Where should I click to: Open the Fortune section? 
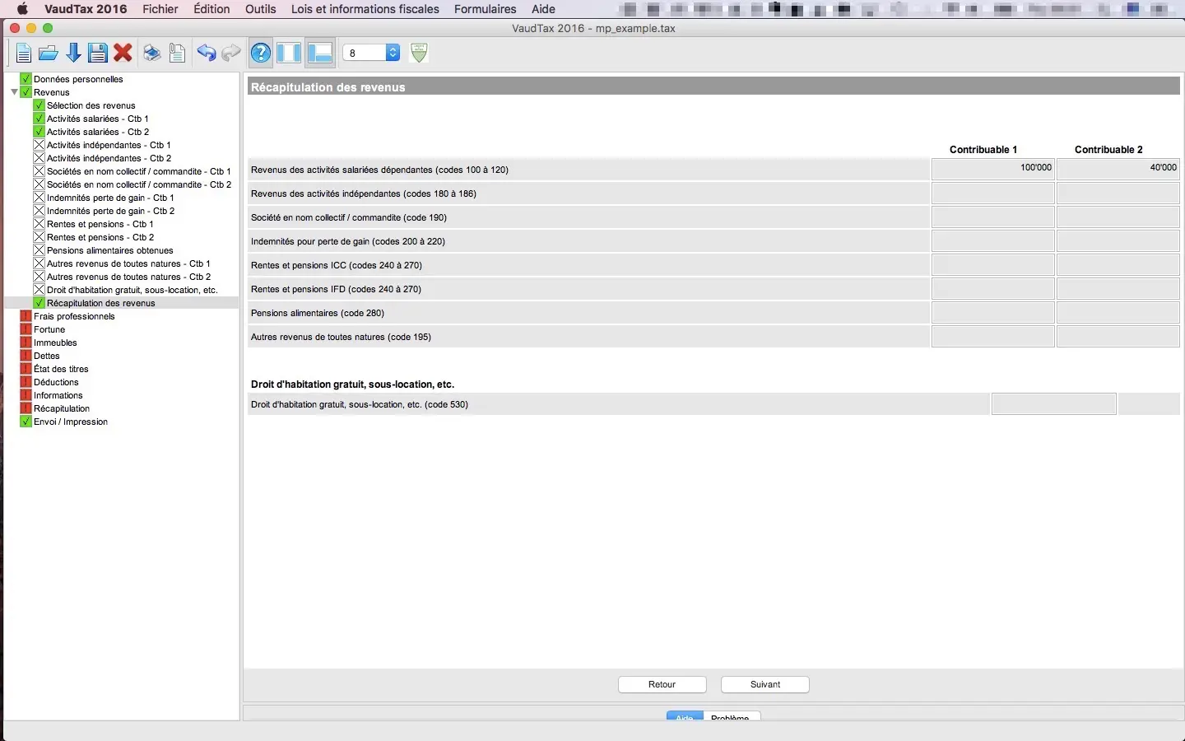49,329
